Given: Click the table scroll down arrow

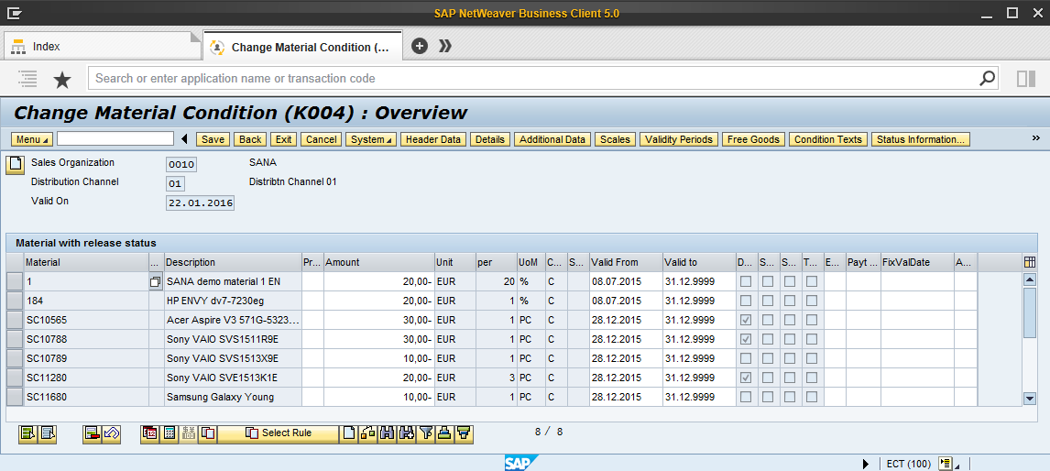Looking at the screenshot, I should 1030,399.
